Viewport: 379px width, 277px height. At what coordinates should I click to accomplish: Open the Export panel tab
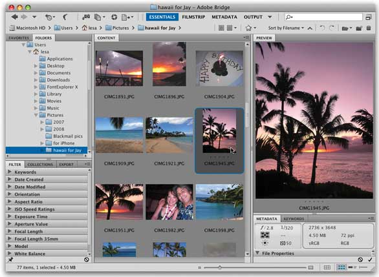click(x=66, y=165)
